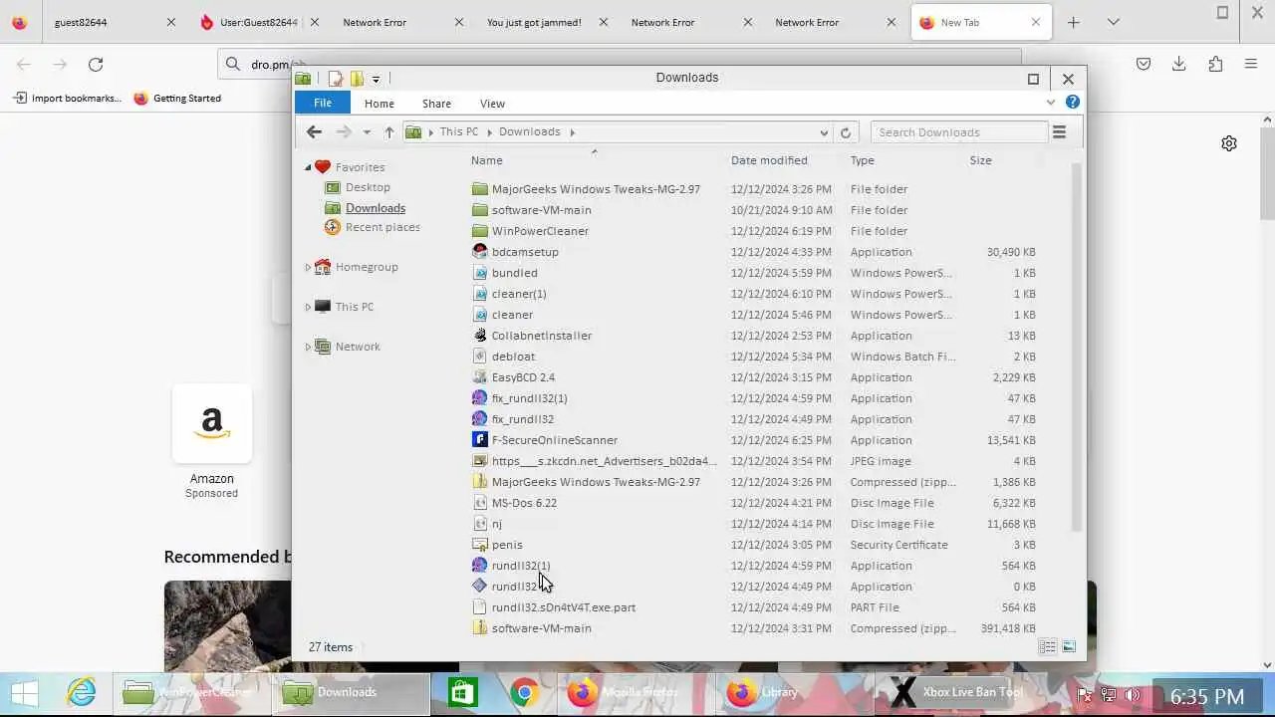The height and width of the screenshot is (717, 1275).
Task: Select the F-SecureOnlineScanner icon
Action: [480, 440]
